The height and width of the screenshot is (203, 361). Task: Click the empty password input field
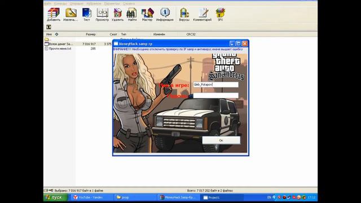point(215,95)
